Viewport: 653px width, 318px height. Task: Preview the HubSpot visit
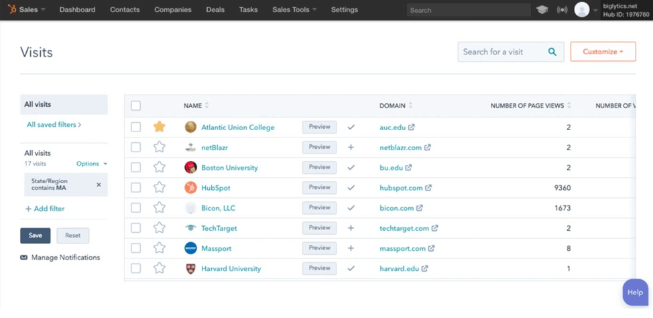319,188
